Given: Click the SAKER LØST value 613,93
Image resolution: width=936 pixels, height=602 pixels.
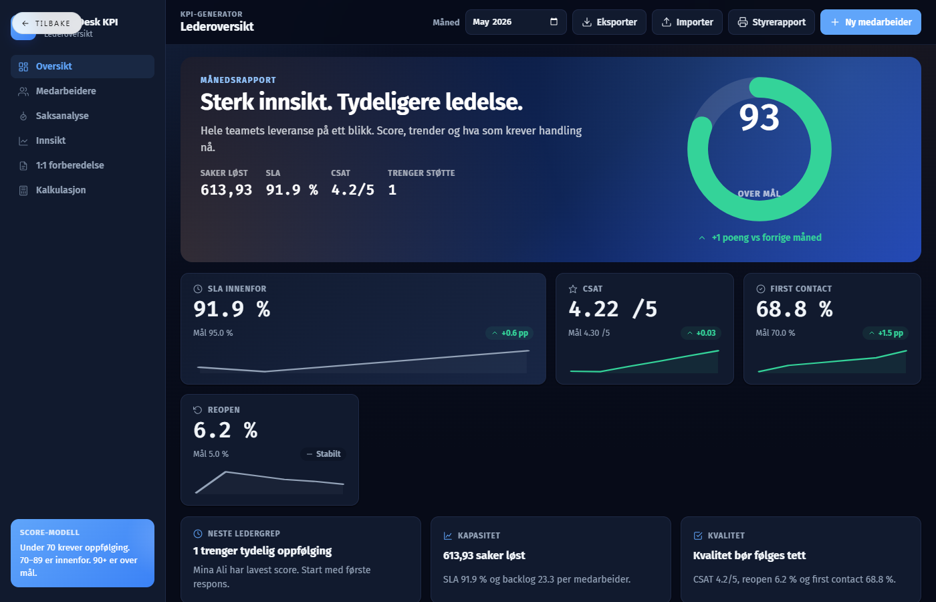Looking at the screenshot, I should (x=227, y=190).
